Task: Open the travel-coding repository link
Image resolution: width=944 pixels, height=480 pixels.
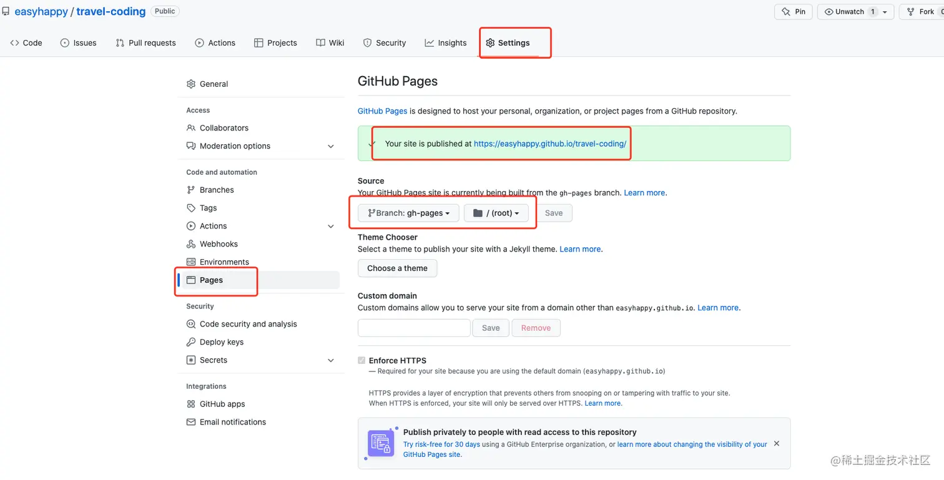Action: pyautogui.click(x=111, y=11)
